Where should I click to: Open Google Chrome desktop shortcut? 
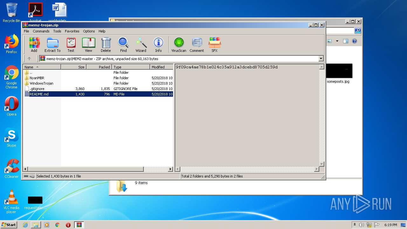(11, 77)
